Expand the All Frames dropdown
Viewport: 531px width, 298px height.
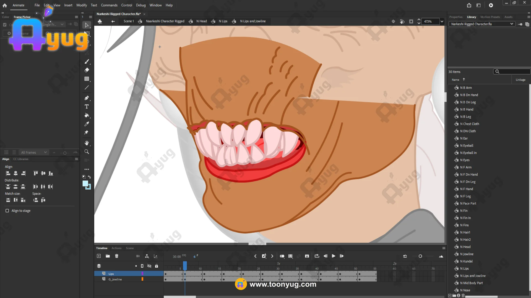34,152
